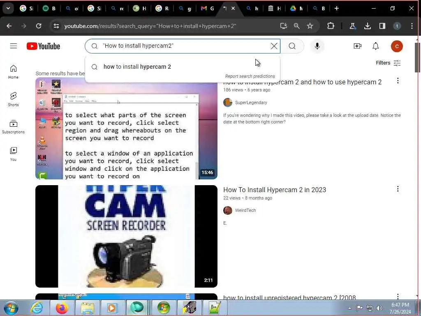The image size is (421, 316).
Task: Open Windows Explorer folder on the taskbar
Action: point(88,308)
